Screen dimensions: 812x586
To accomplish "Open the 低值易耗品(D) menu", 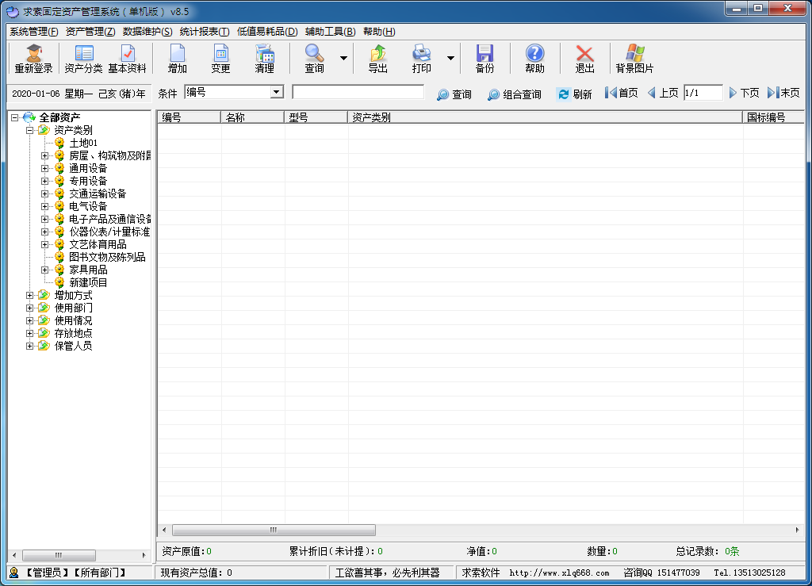I will pos(267,32).
